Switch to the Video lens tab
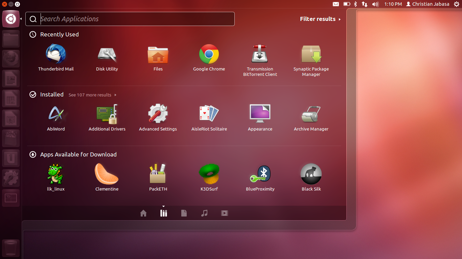Image resolution: width=462 pixels, height=259 pixels. (x=225, y=213)
